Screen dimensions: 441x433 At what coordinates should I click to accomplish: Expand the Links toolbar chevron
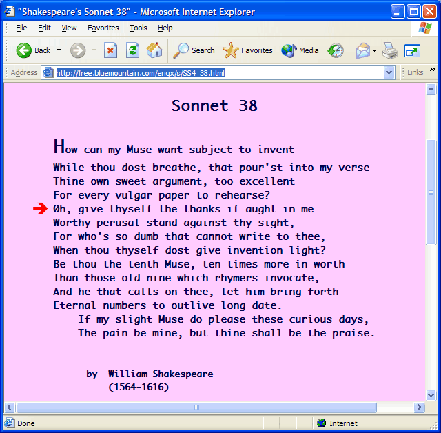pyautogui.click(x=433, y=70)
